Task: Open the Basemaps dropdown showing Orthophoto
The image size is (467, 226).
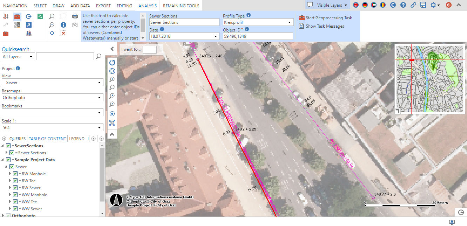Action: 53,97
